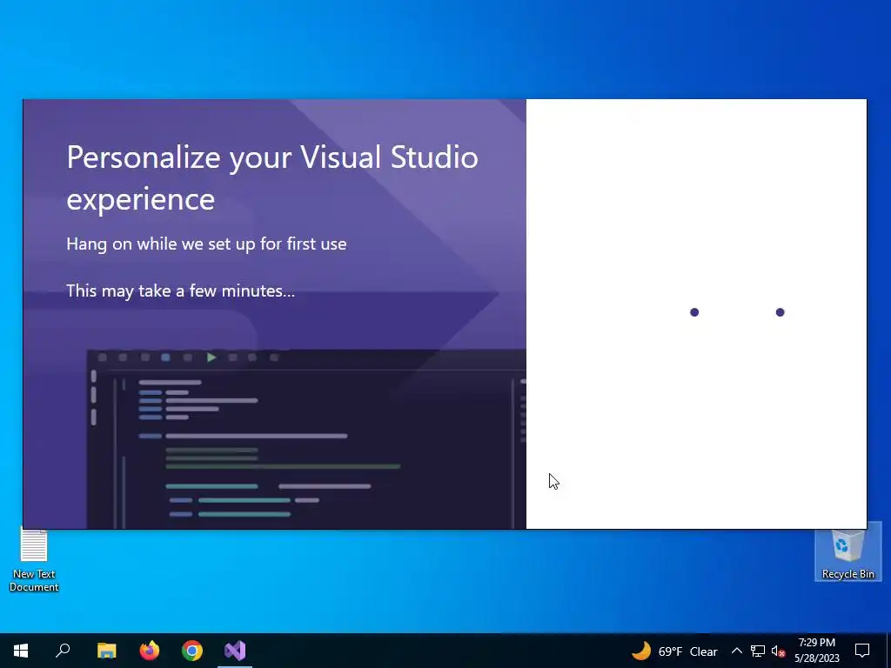Show hidden system tray icons

[x=736, y=651]
